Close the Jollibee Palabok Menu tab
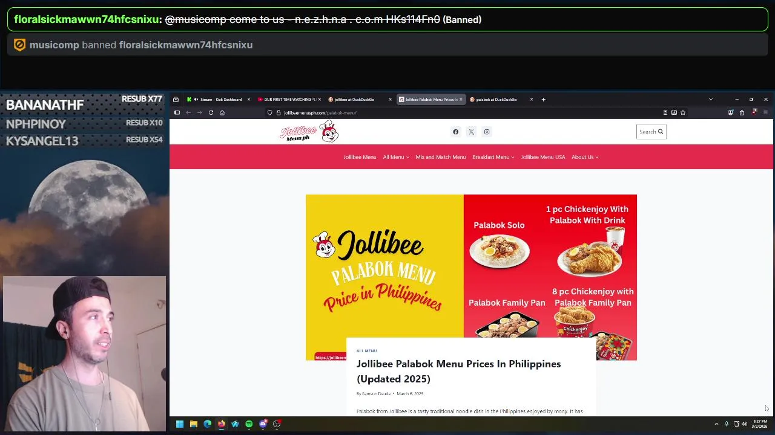 pyautogui.click(x=461, y=99)
